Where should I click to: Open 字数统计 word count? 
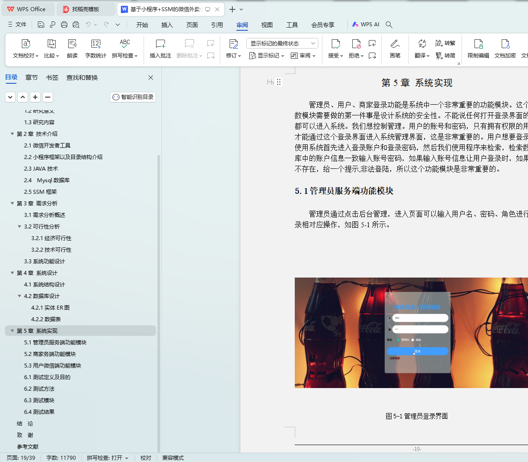coord(95,49)
